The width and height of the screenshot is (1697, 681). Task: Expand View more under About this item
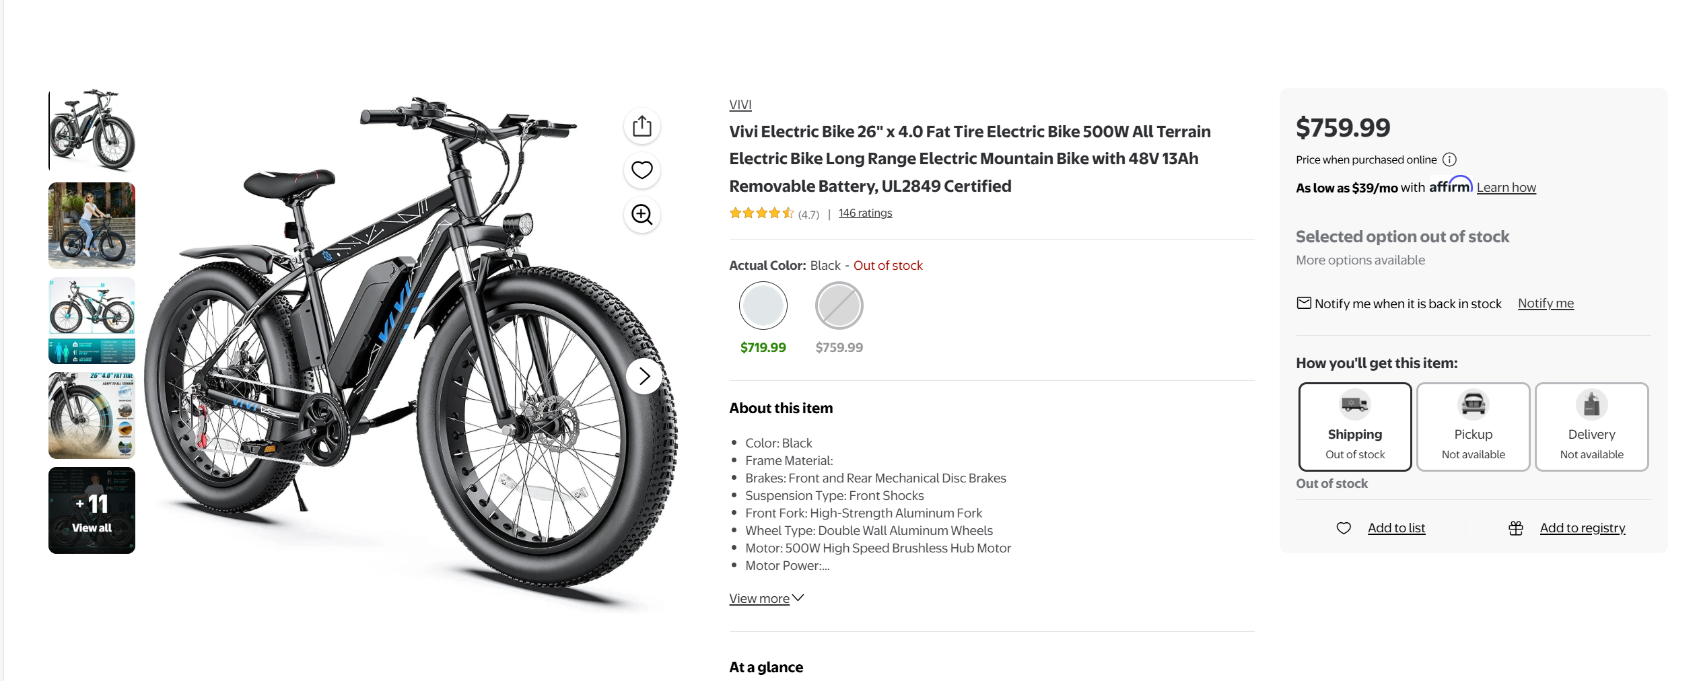point(766,598)
